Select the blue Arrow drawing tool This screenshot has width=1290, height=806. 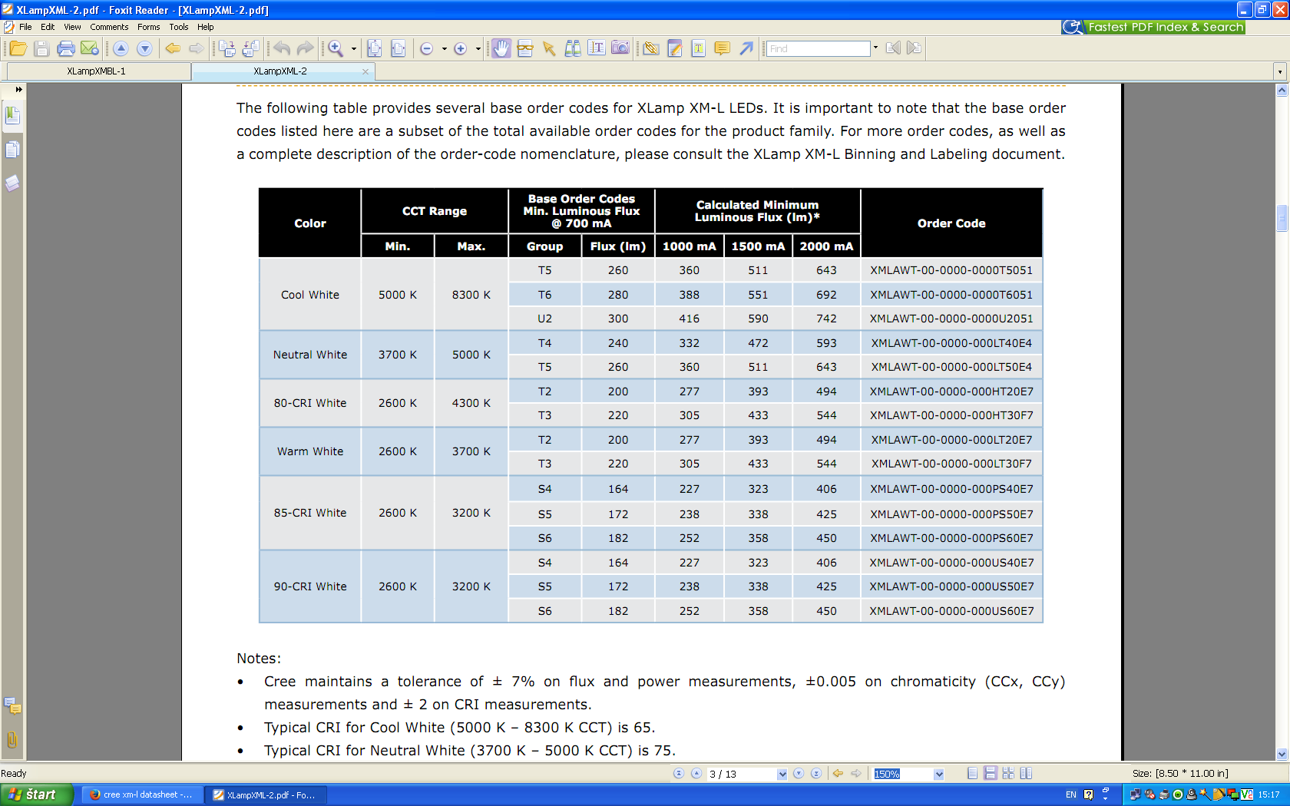[746, 48]
